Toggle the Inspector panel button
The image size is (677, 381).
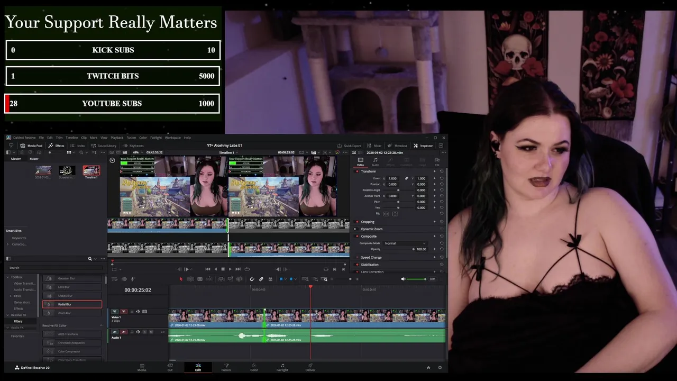coord(423,146)
